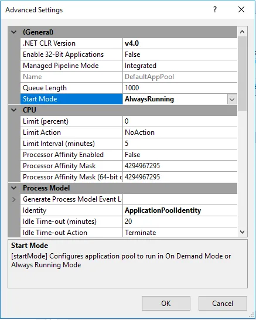Click the NoAction value cell

[x=180, y=132]
